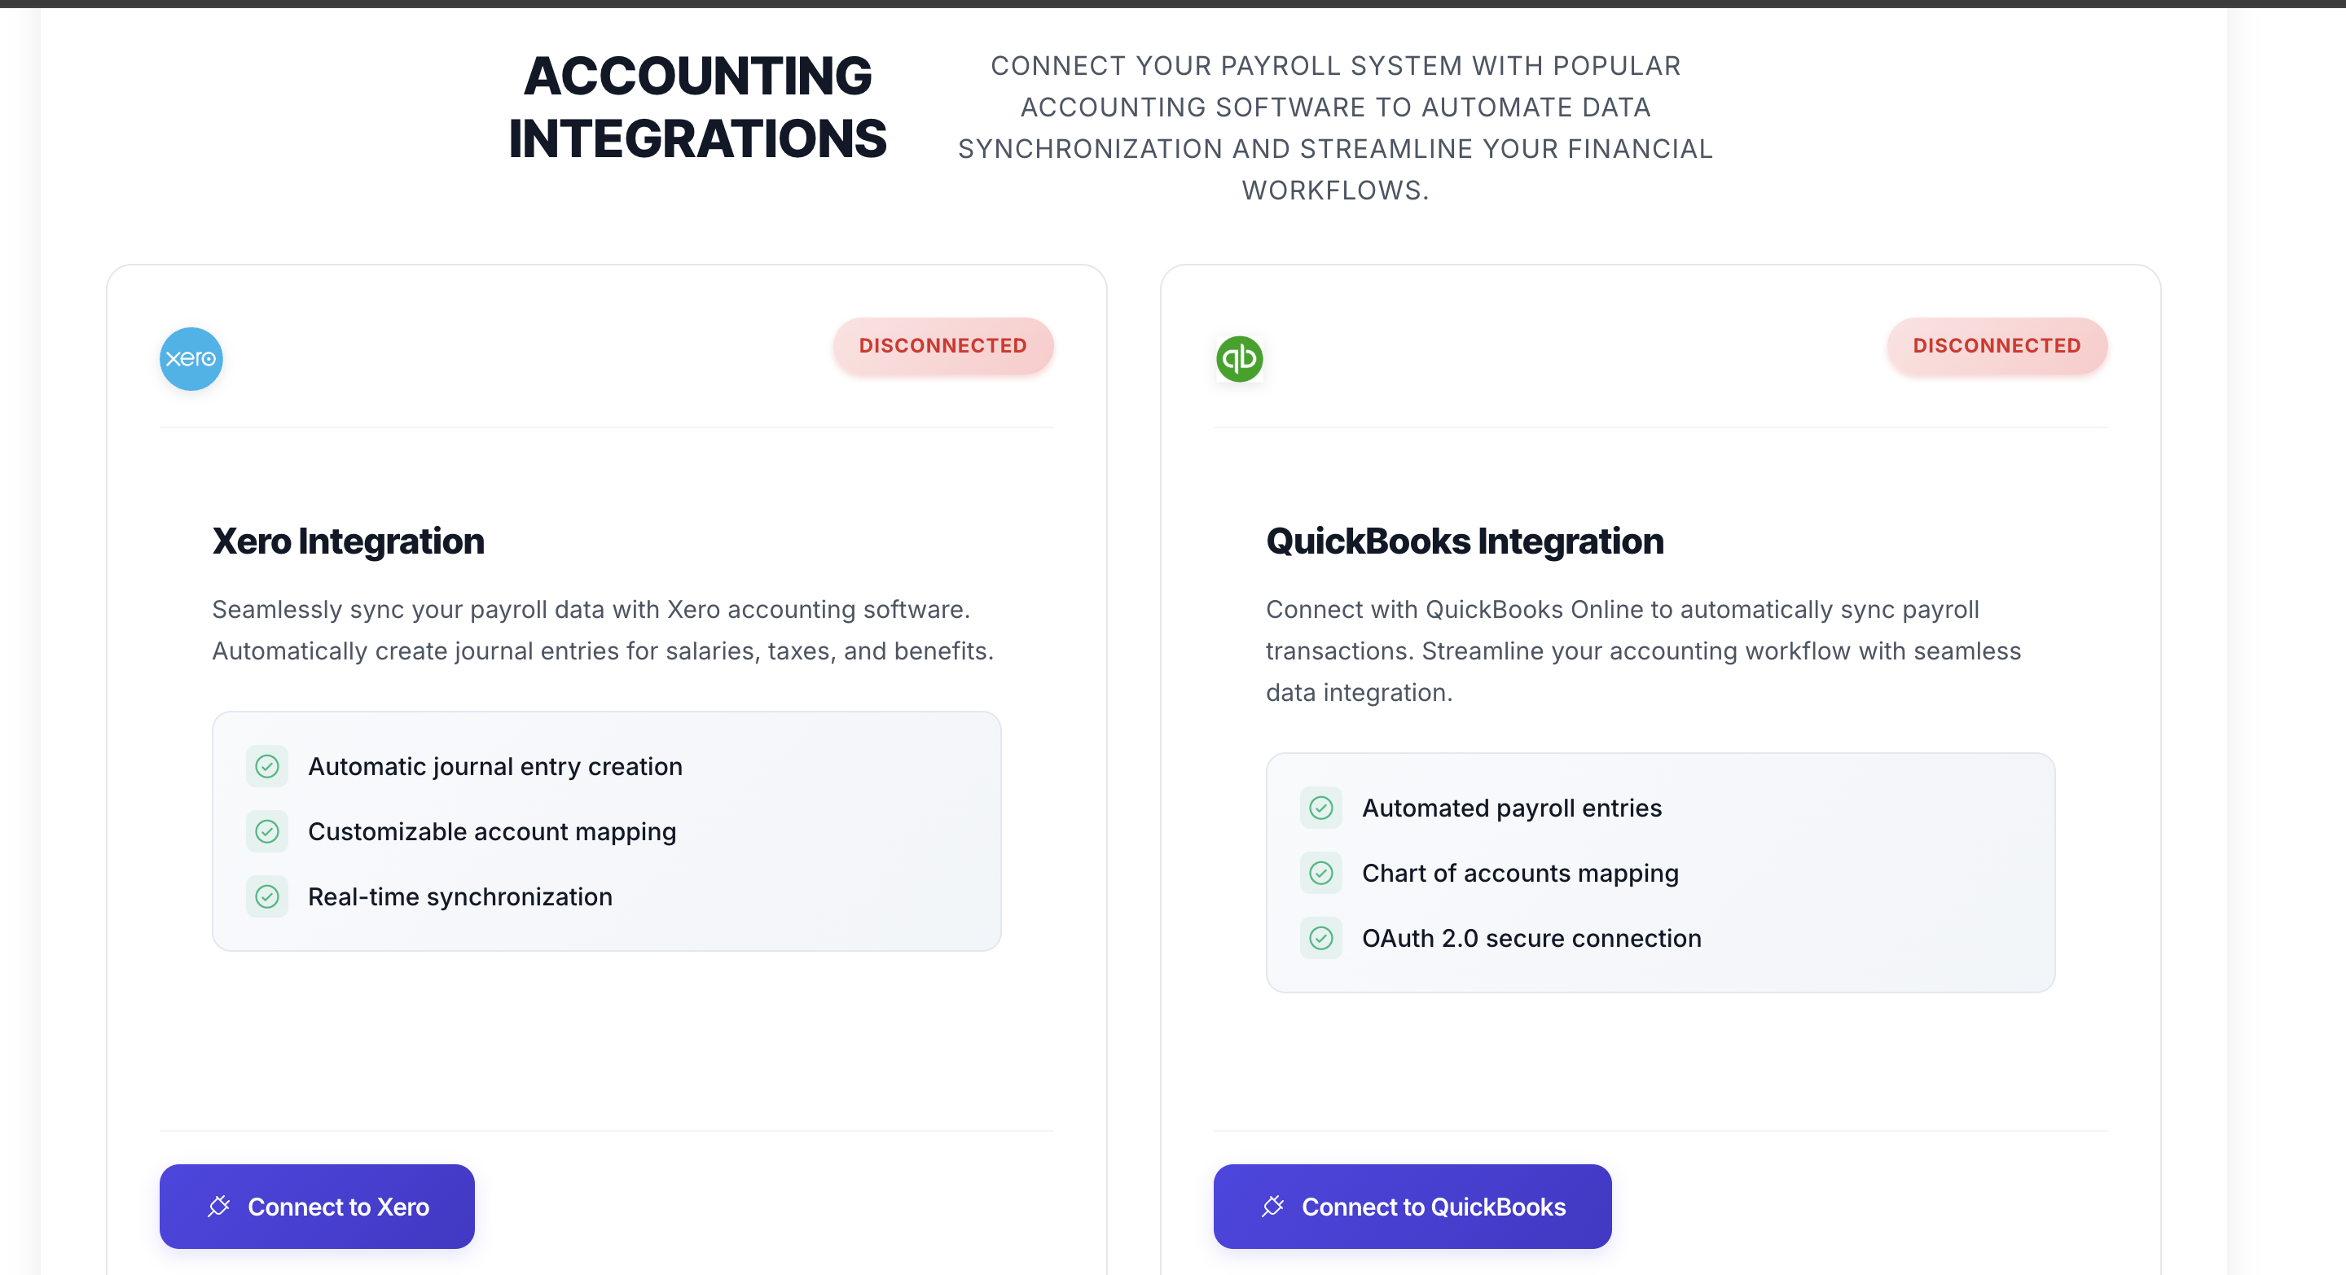Connect to Xero button
The image size is (2346, 1275).
click(317, 1206)
